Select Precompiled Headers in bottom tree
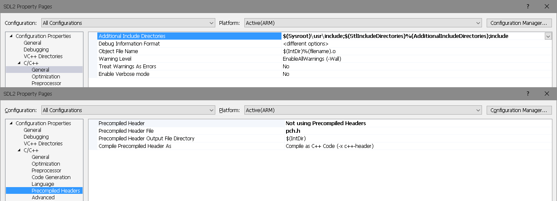 tap(56, 191)
